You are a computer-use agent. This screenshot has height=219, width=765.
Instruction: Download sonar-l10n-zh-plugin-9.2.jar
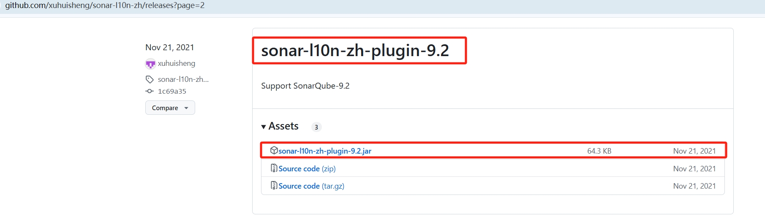click(x=325, y=151)
